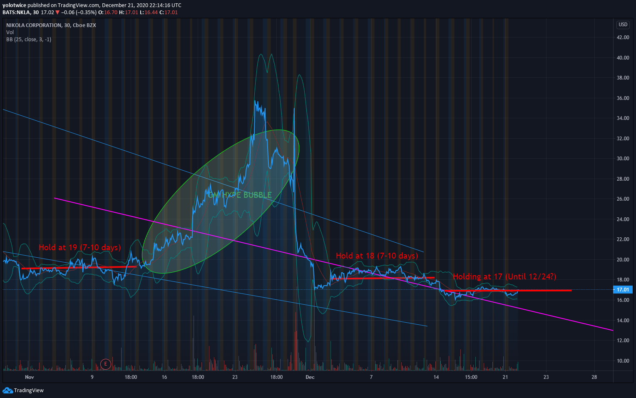Click the 'Dec' date axis label

tap(310, 377)
